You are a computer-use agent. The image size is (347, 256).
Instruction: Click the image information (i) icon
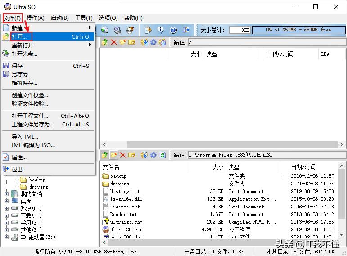161,30
